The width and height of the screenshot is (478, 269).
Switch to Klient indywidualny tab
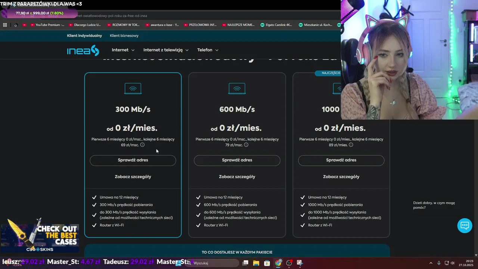84,35
